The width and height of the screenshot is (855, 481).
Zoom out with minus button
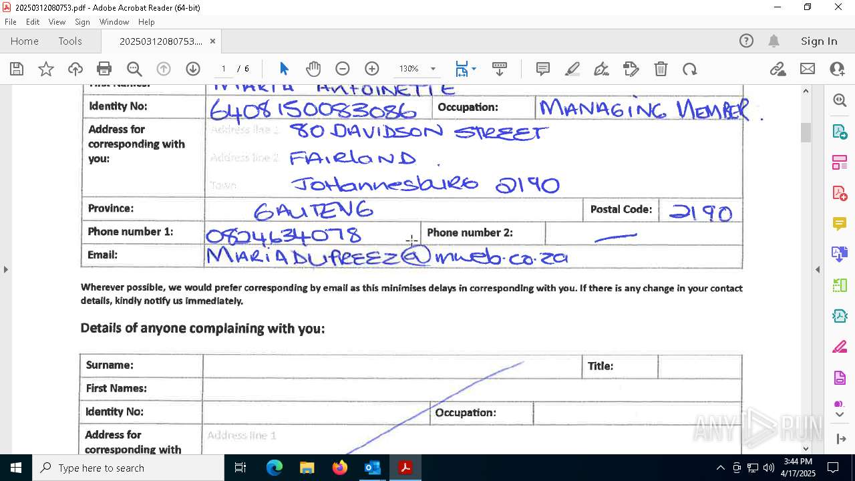pos(343,69)
